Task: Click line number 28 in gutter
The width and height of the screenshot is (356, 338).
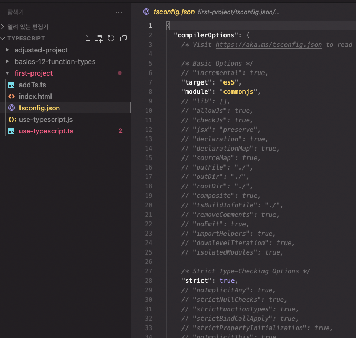Action: pos(148,281)
